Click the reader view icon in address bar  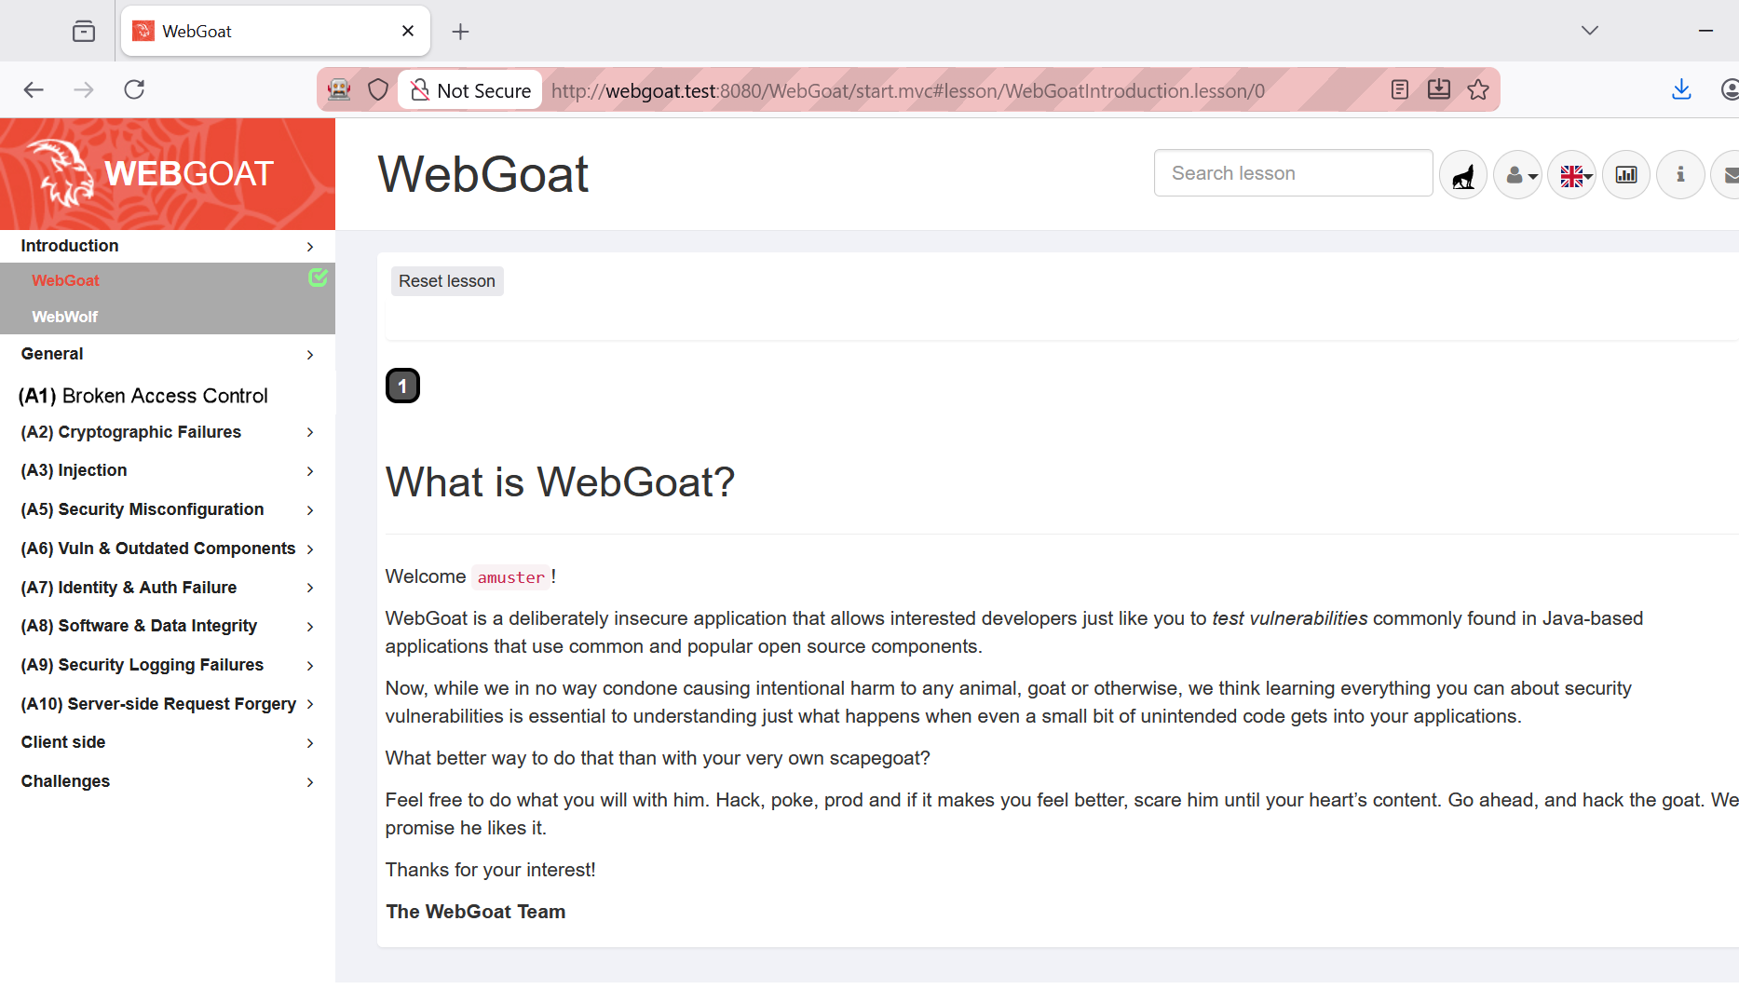coord(1399,89)
